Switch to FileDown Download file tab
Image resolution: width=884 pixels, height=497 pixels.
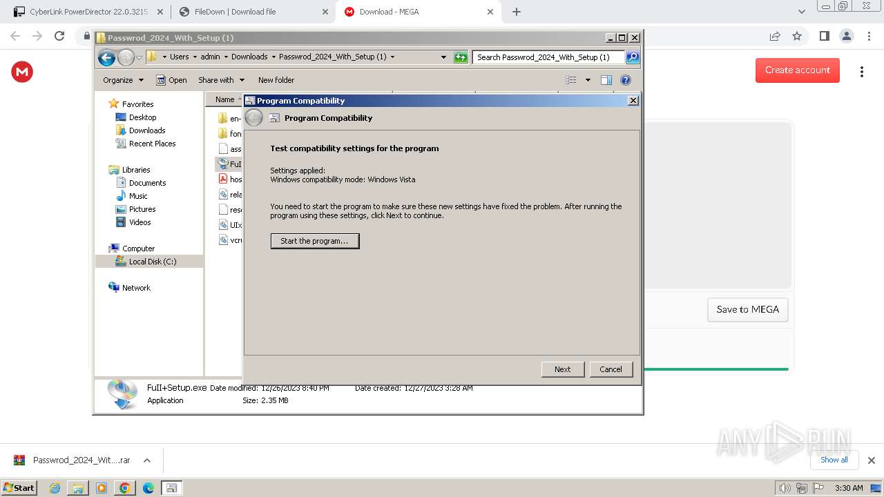point(253,12)
